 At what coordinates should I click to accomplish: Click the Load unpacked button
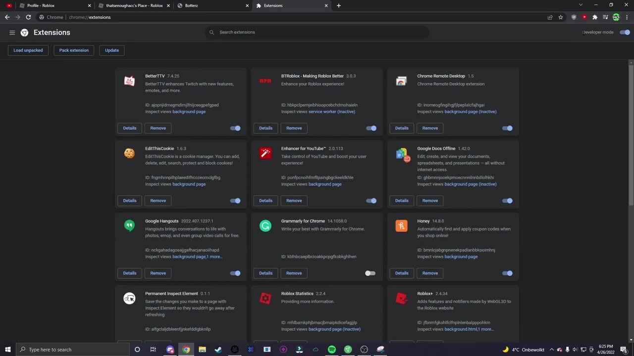(x=28, y=50)
